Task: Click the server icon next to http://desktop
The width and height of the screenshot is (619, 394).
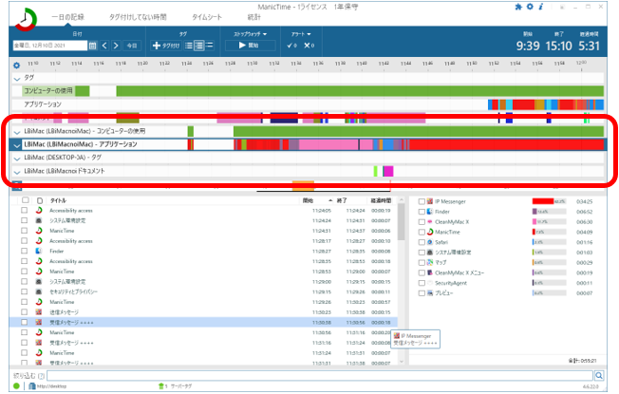Action: click(32, 385)
